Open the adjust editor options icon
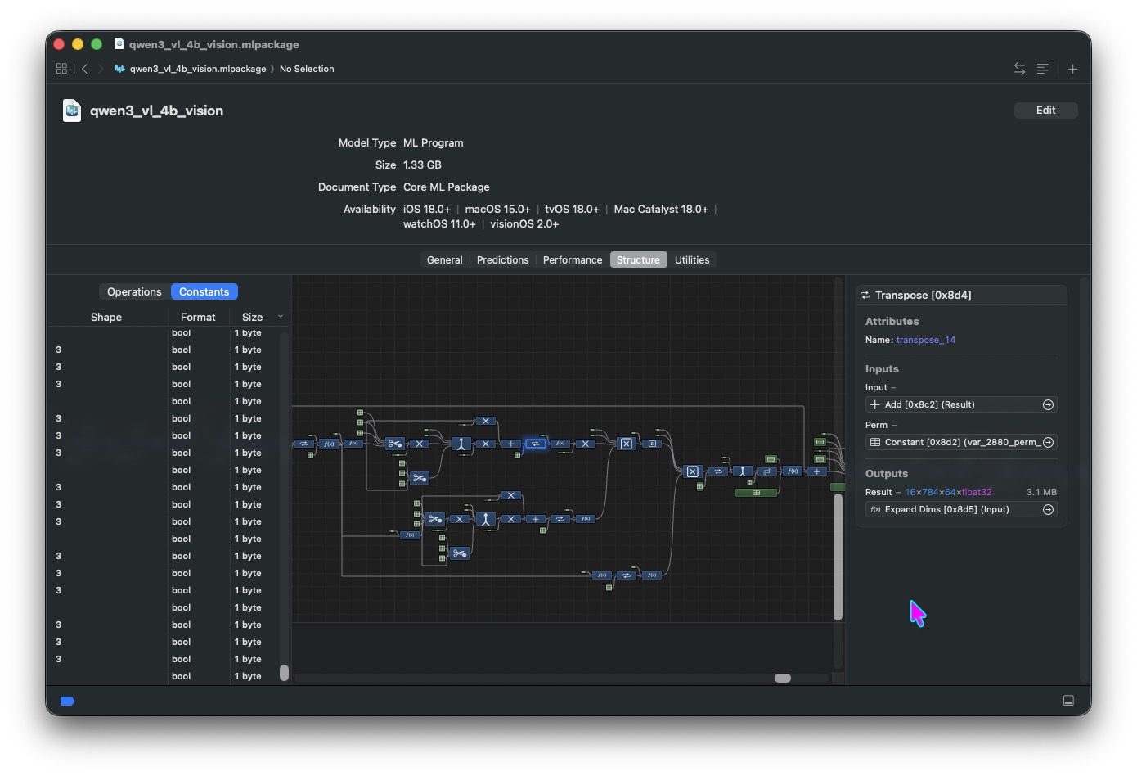Screen dimensions: 1137x776 coord(1042,69)
